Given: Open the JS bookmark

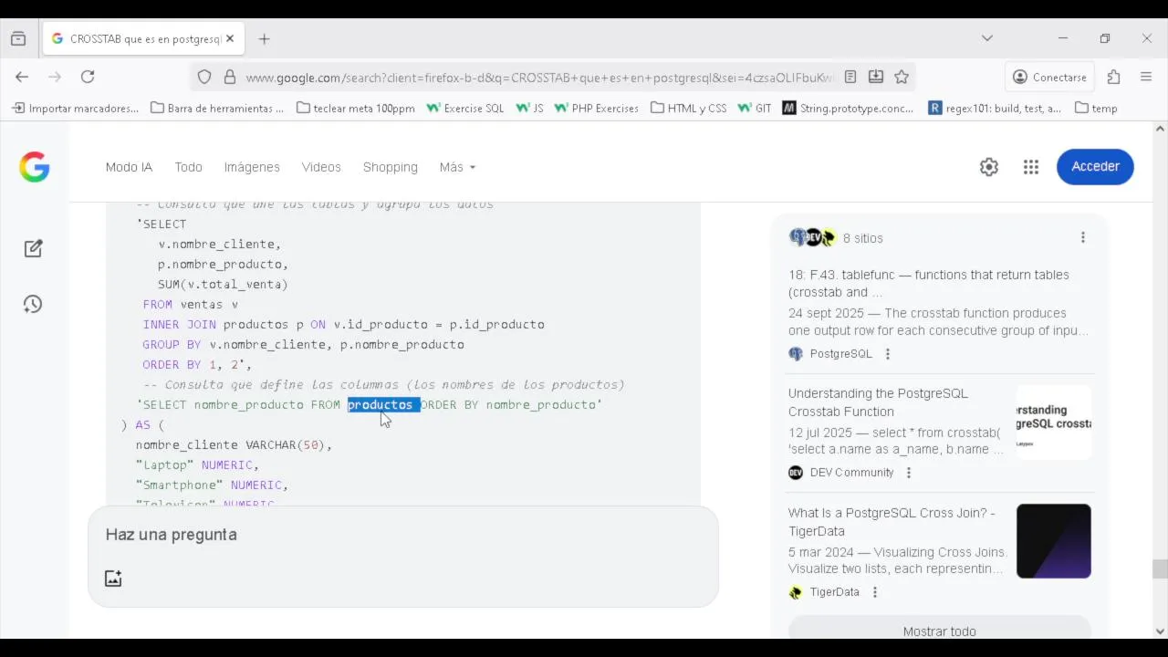Looking at the screenshot, I should [529, 108].
